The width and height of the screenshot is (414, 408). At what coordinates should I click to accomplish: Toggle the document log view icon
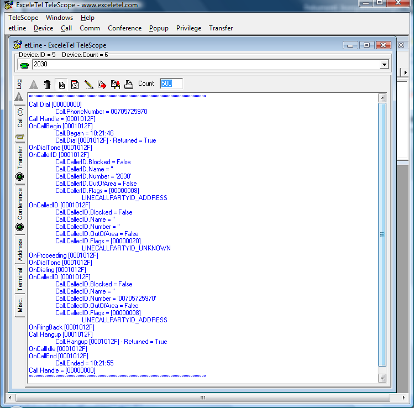(61, 85)
